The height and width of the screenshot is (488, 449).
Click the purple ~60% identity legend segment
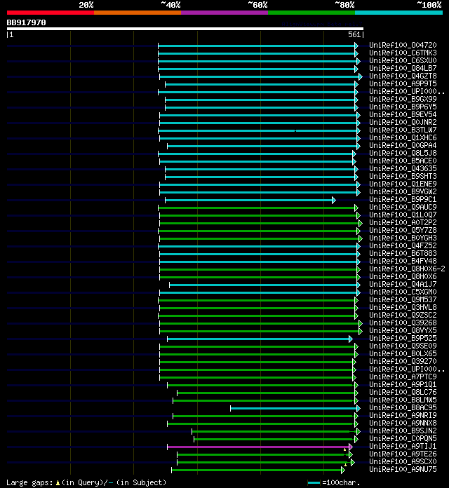pyautogui.click(x=224, y=13)
